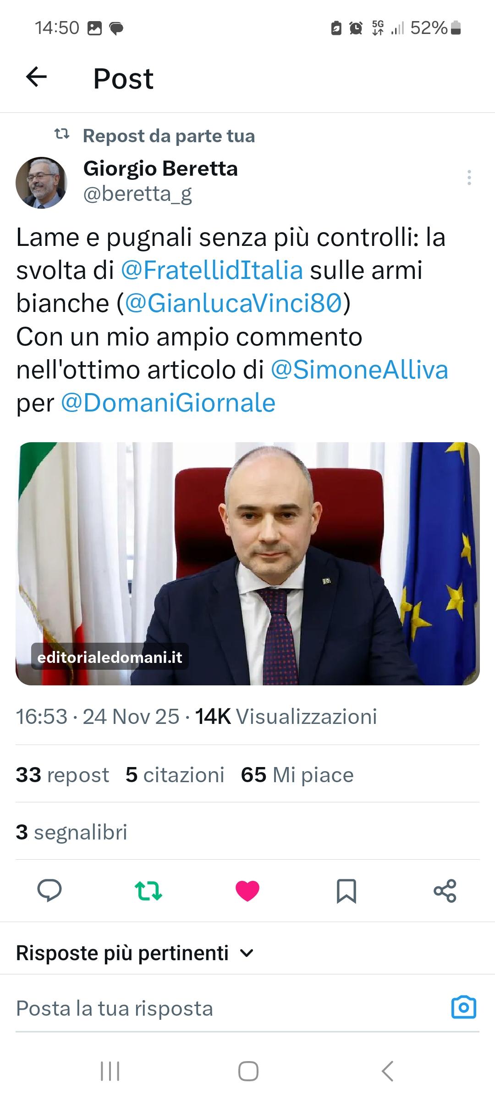This screenshot has height=1101, width=495.
Task: Open the editorialedomani.it article preview image
Action: pyautogui.click(x=247, y=563)
